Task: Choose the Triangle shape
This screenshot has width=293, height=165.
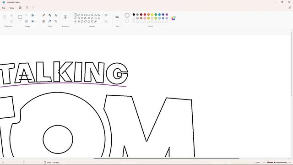Action: [96, 15]
